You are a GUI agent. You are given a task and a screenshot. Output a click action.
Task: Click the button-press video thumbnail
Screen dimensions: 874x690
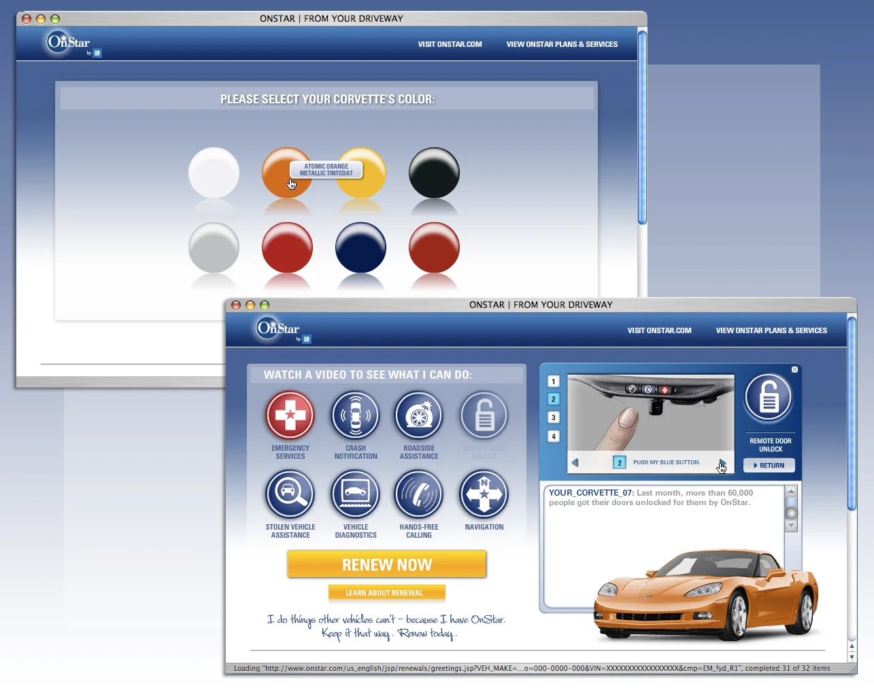(651, 413)
